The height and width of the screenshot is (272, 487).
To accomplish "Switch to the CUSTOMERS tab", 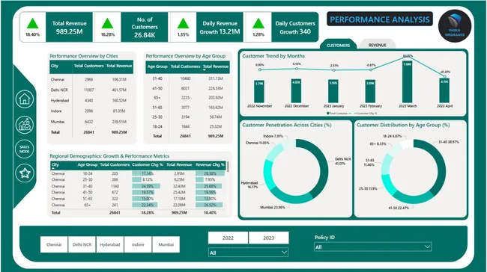I will pyautogui.click(x=338, y=45).
